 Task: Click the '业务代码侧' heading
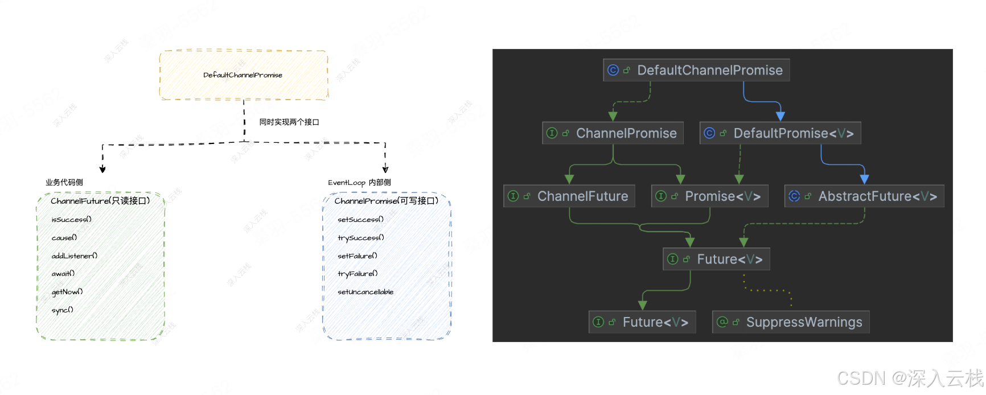pyautogui.click(x=64, y=183)
